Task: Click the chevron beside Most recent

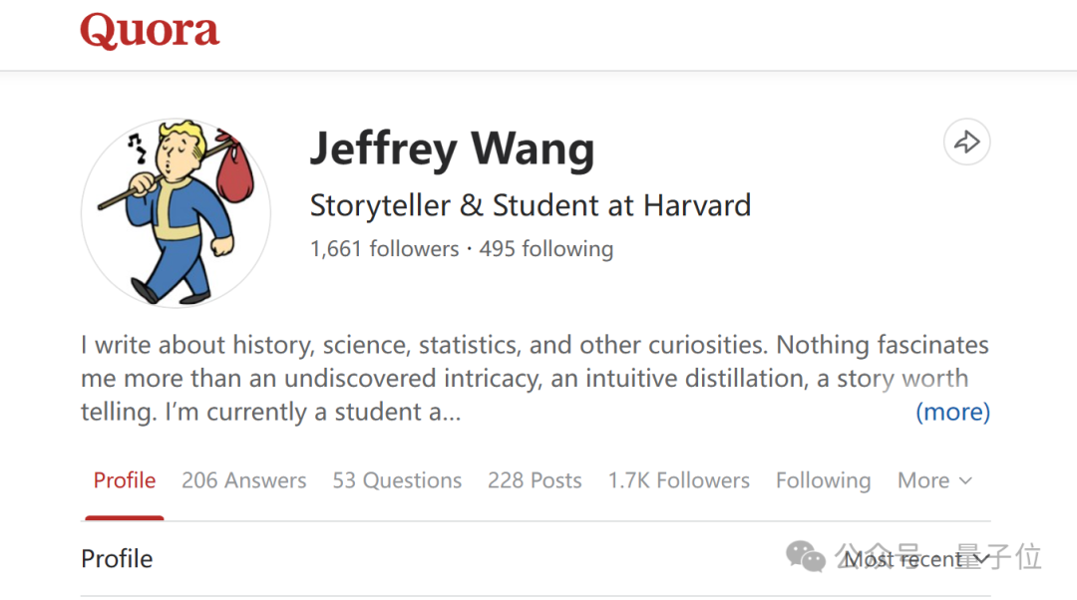Action: [981, 559]
